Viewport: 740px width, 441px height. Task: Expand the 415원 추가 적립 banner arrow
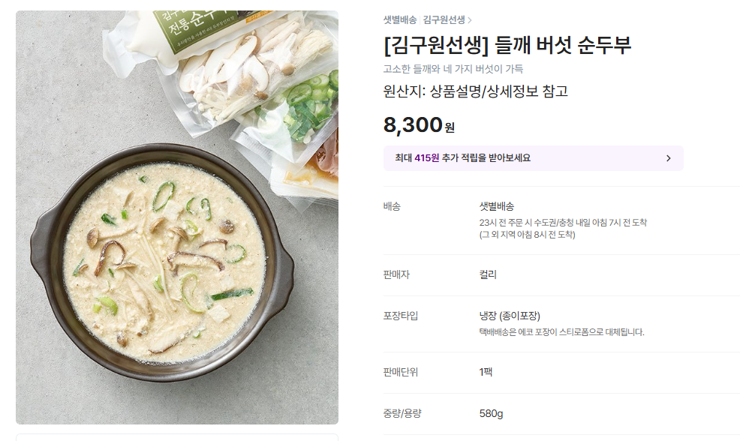coord(668,158)
